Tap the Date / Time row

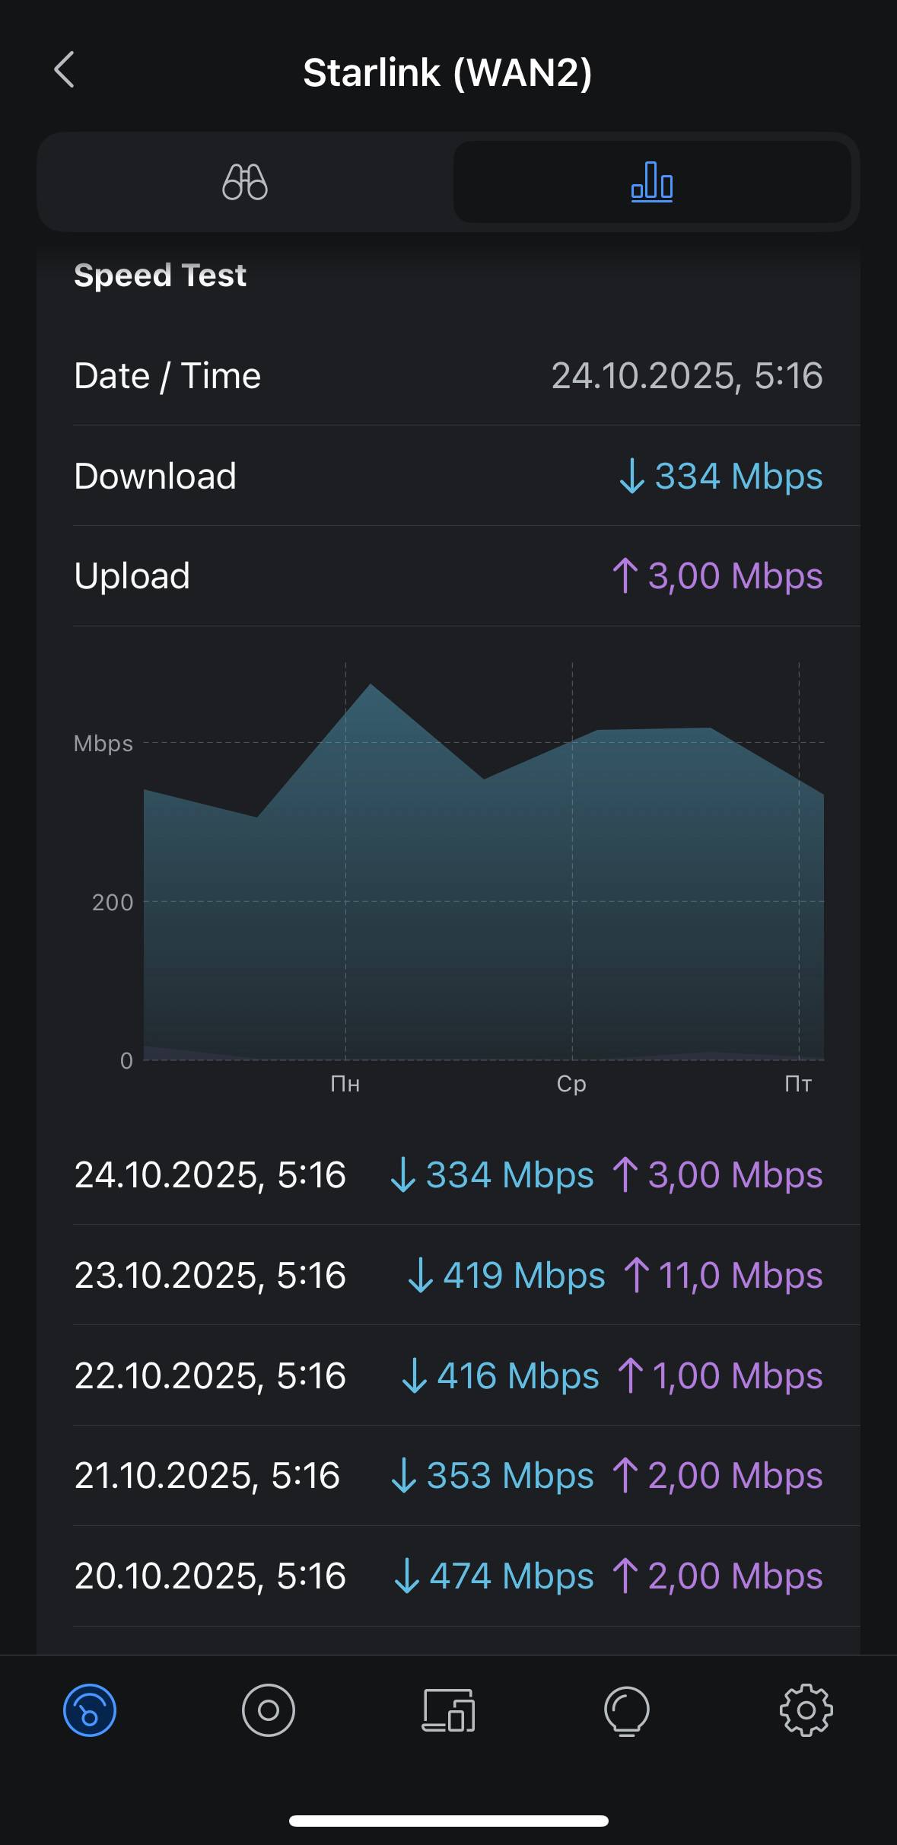pos(448,376)
